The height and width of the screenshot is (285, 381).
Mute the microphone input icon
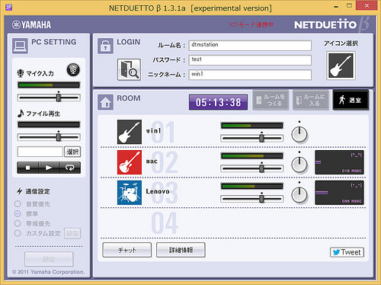coord(73,70)
